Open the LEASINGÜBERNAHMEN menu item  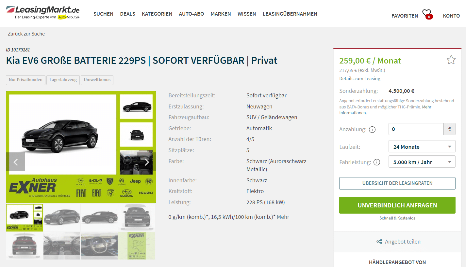coord(290,14)
